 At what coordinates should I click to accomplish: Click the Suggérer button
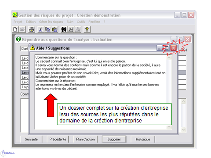click(x=114, y=139)
